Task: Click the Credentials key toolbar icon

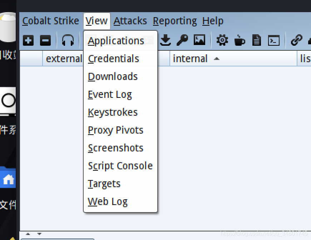Action: (x=182, y=40)
